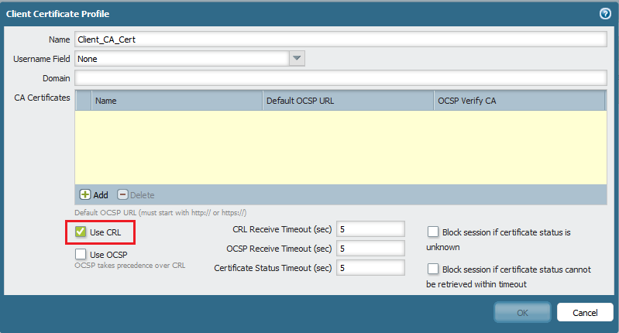Enable the Use OCSP checkbox

click(81, 254)
